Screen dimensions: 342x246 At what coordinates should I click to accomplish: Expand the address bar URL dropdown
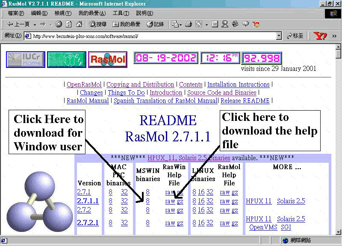(279, 36)
